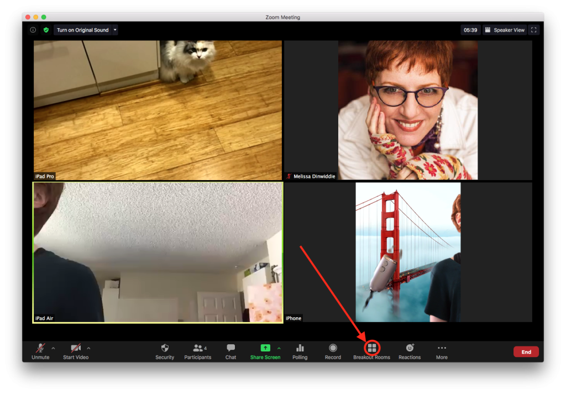Start Video with the camera toggle
The height and width of the screenshot is (394, 566).
point(76,349)
